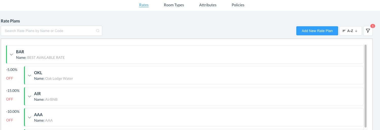380x130 pixels.
Task: Click the Add New Rate Plan button
Action: (x=317, y=31)
